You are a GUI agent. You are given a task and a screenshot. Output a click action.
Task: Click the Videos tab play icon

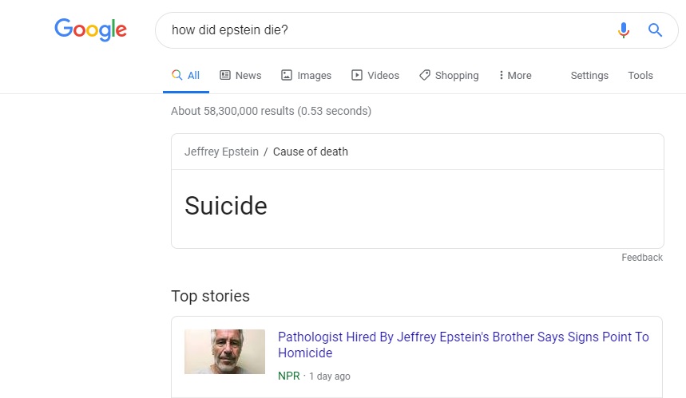tap(357, 75)
